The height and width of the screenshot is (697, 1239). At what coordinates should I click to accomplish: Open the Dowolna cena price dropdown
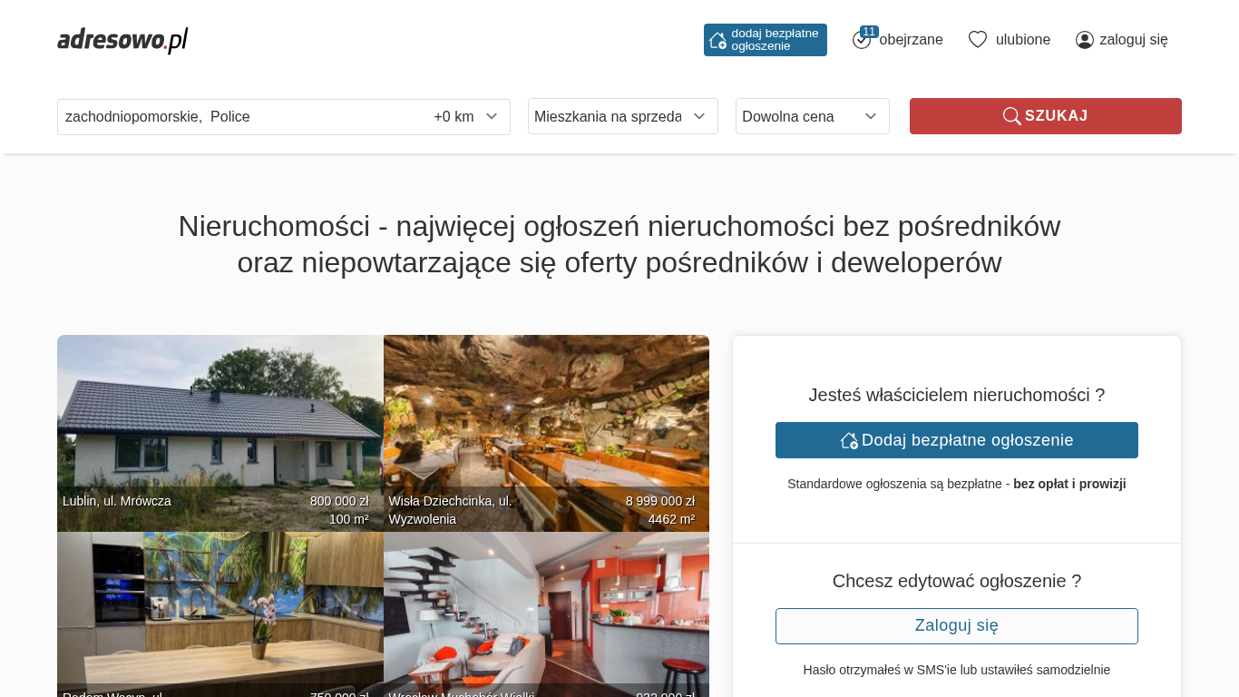(x=813, y=116)
